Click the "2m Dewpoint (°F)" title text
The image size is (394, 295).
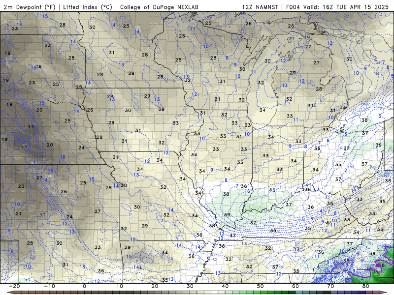[30, 7]
